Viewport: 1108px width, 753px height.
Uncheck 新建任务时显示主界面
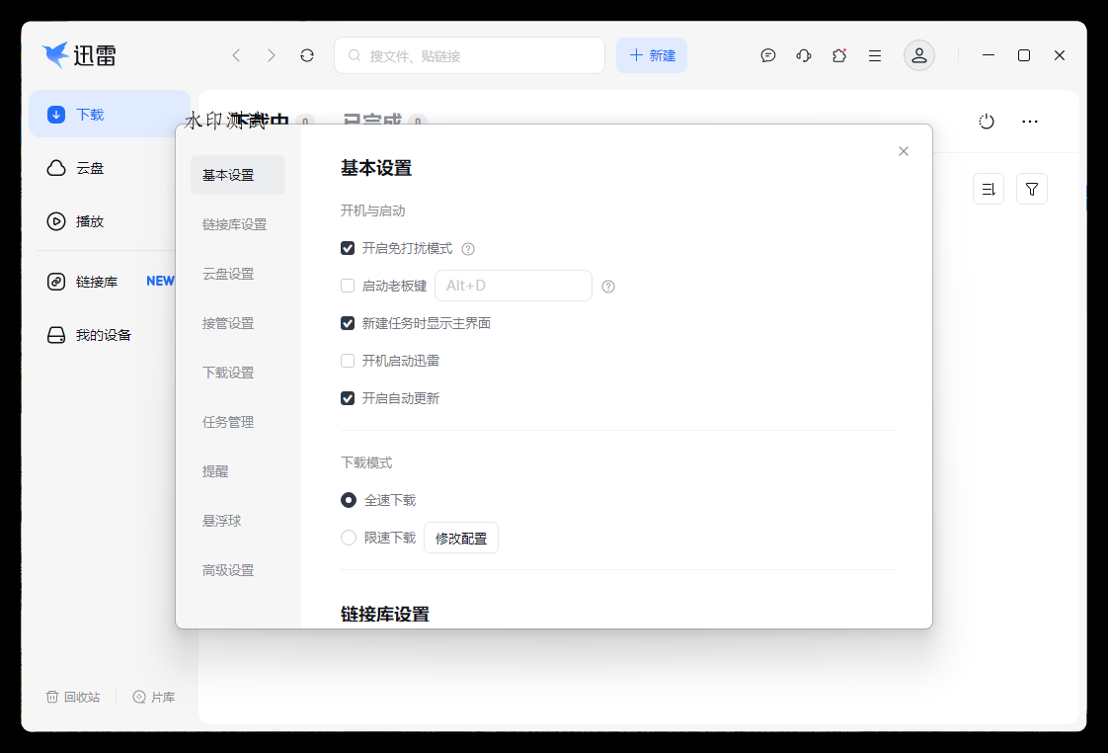tap(348, 323)
